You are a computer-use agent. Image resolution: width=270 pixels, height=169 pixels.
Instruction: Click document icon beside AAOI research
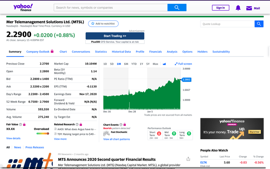(x=55, y=129)
